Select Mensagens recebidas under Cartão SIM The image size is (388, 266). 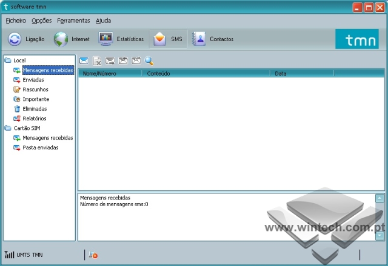pyautogui.click(x=48, y=138)
